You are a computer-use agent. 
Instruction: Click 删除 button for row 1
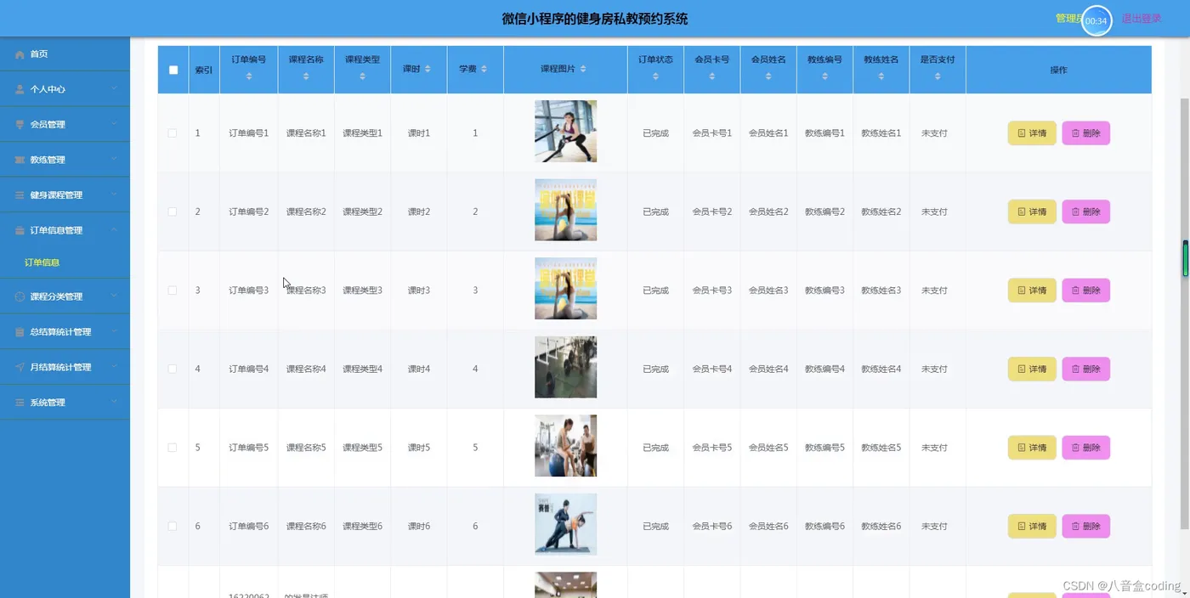tap(1086, 133)
